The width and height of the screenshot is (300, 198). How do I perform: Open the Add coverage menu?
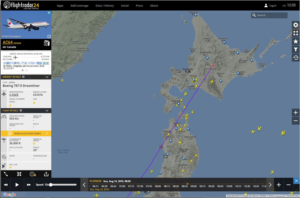point(79,6)
